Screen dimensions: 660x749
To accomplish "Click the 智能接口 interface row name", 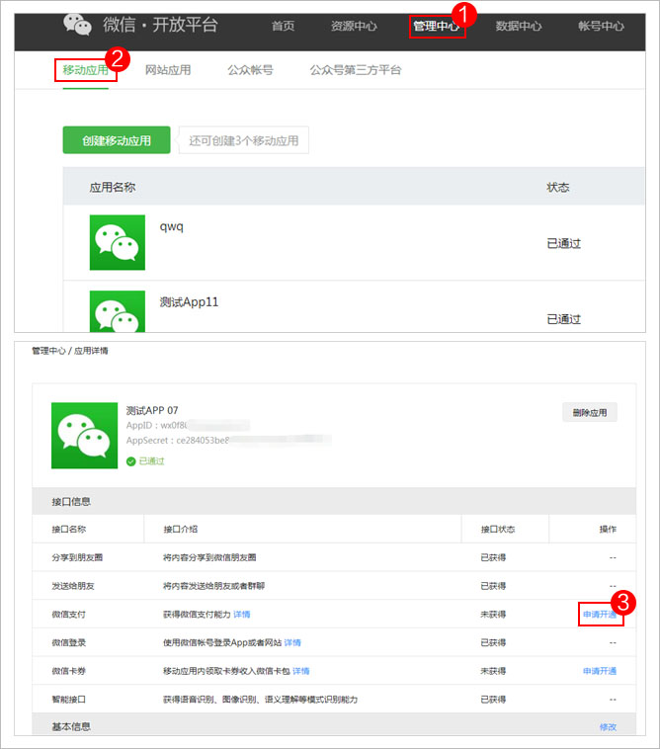I will 69,700.
